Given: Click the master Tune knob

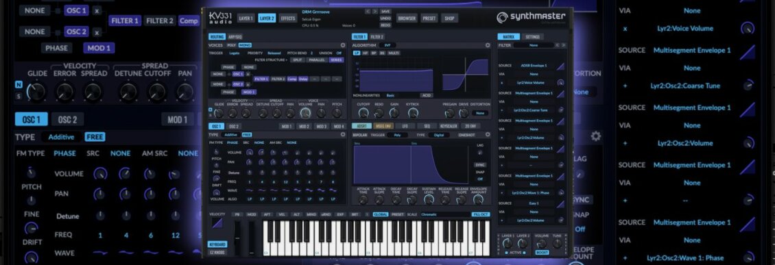Looking at the screenshot, I should (557, 243).
